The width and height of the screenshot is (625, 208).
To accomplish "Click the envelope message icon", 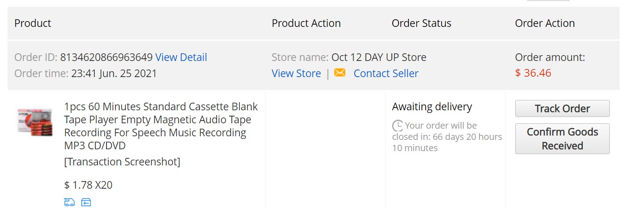I will [x=340, y=73].
